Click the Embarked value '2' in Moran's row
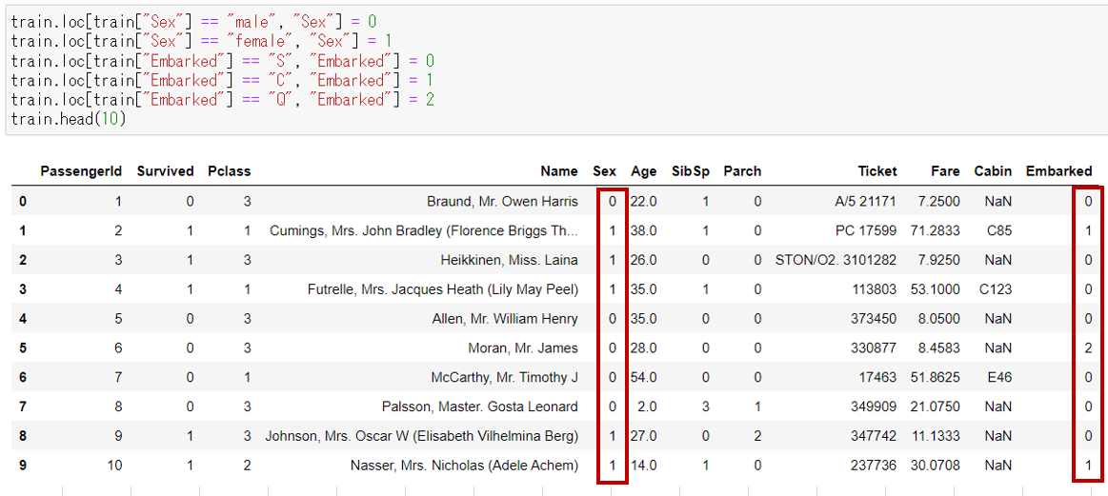This screenshot has height=496, width=1108. tap(1089, 347)
